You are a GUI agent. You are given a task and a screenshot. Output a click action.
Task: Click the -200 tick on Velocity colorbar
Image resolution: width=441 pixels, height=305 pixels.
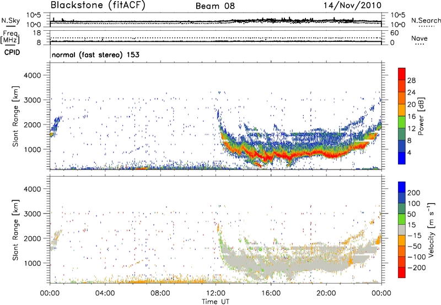tap(416, 268)
